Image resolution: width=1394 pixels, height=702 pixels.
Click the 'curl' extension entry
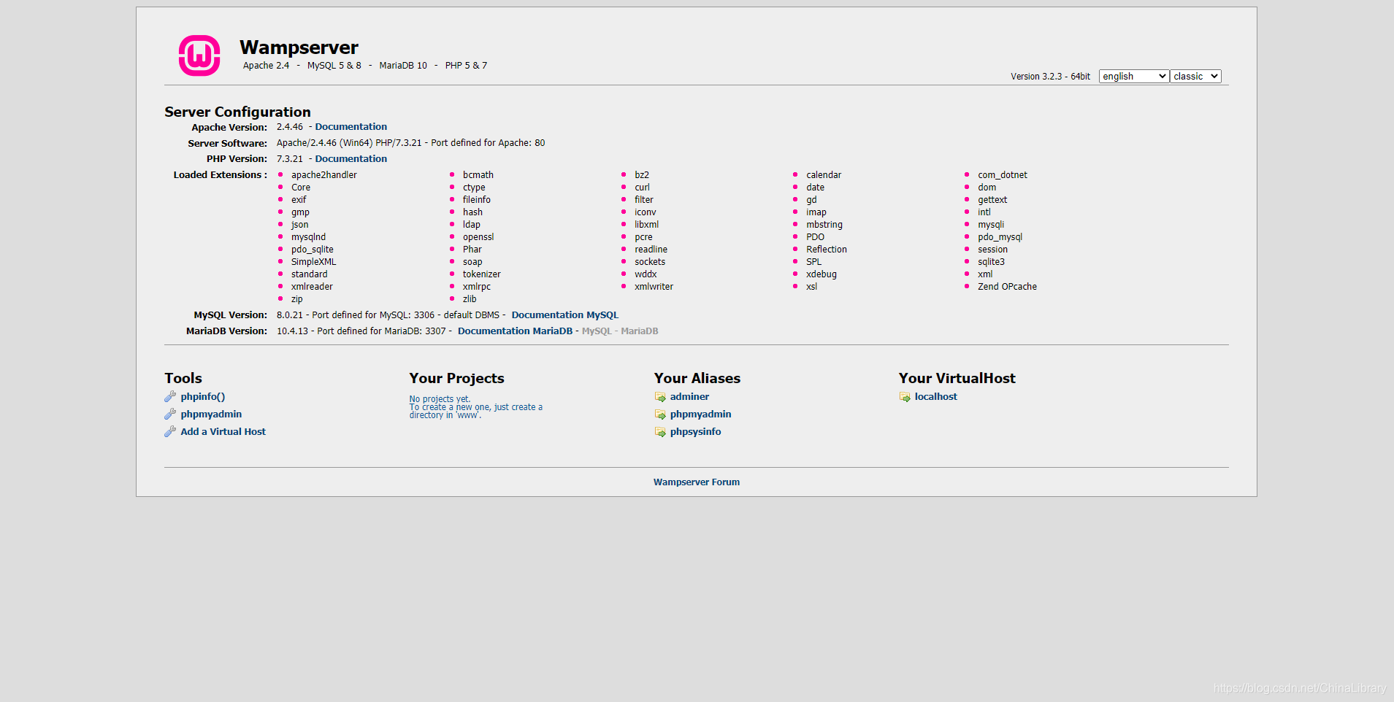[642, 188]
